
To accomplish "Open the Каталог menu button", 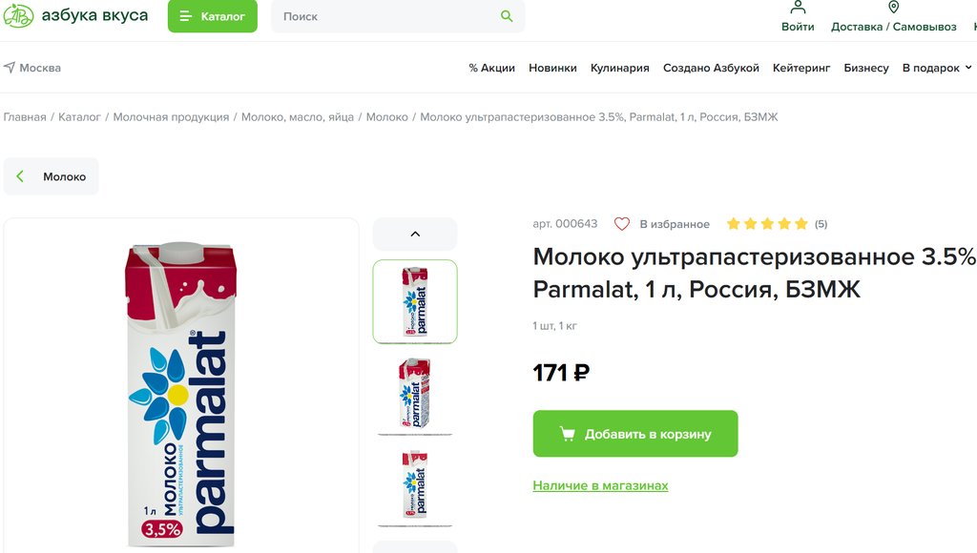I will pyautogui.click(x=212, y=16).
